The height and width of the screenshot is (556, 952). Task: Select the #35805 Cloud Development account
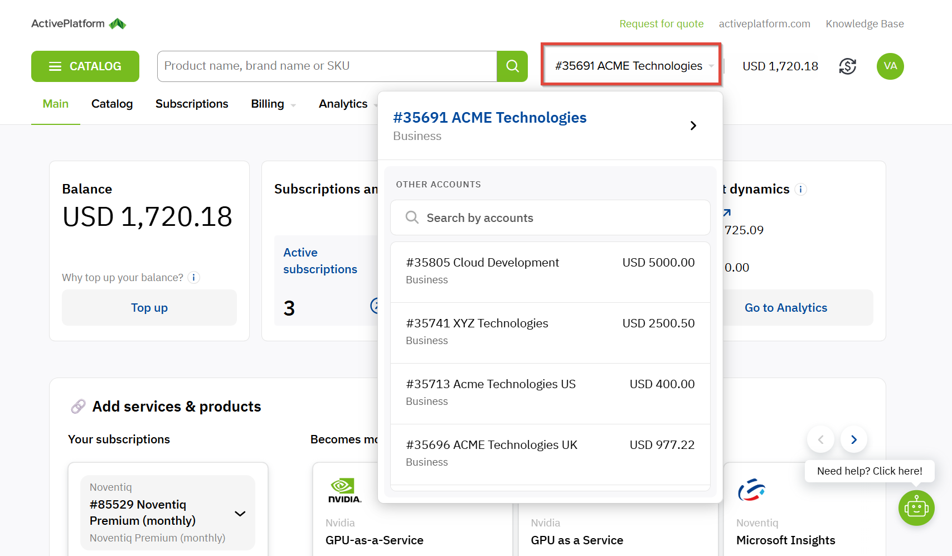pyautogui.click(x=550, y=272)
